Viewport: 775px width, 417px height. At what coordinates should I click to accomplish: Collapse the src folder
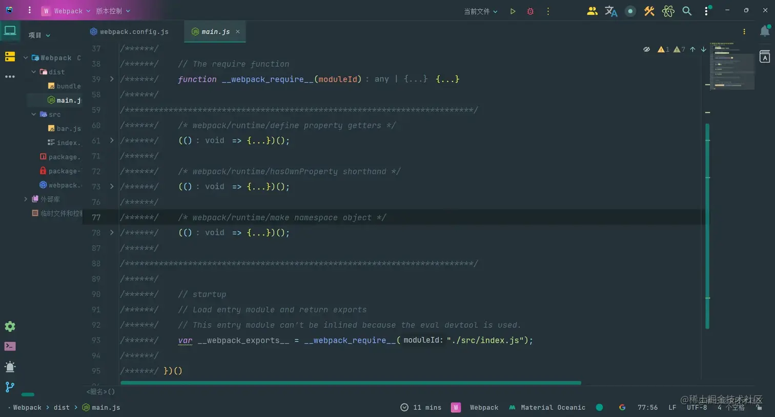(34, 114)
